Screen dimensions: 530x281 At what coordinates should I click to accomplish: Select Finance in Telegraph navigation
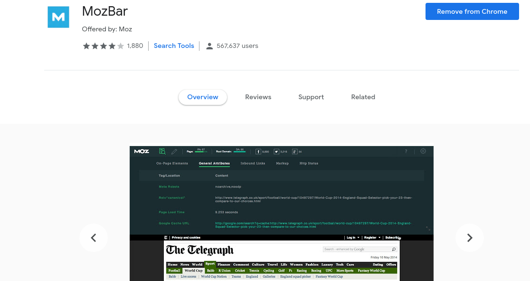click(x=224, y=265)
